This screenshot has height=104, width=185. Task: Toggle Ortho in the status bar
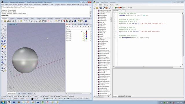click(x=52, y=99)
